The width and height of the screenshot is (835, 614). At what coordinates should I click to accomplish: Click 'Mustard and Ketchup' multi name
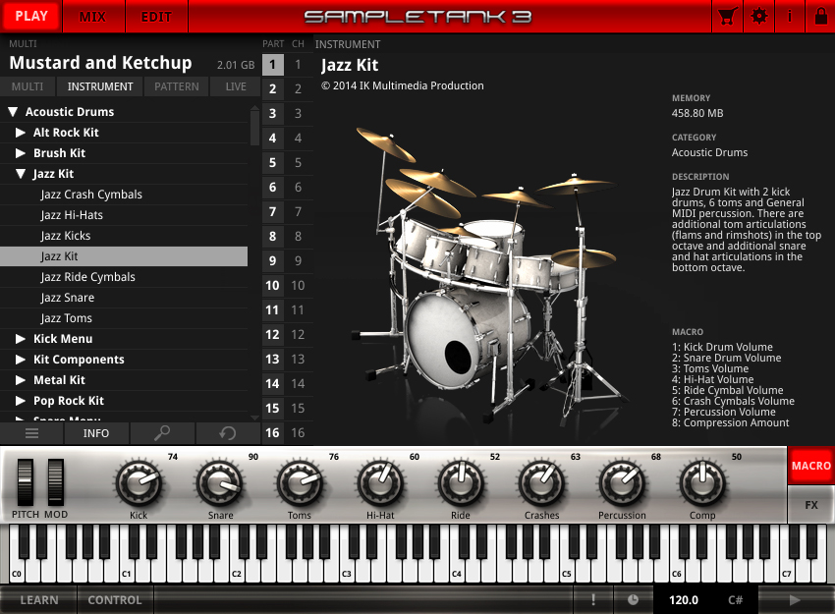[x=100, y=63]
